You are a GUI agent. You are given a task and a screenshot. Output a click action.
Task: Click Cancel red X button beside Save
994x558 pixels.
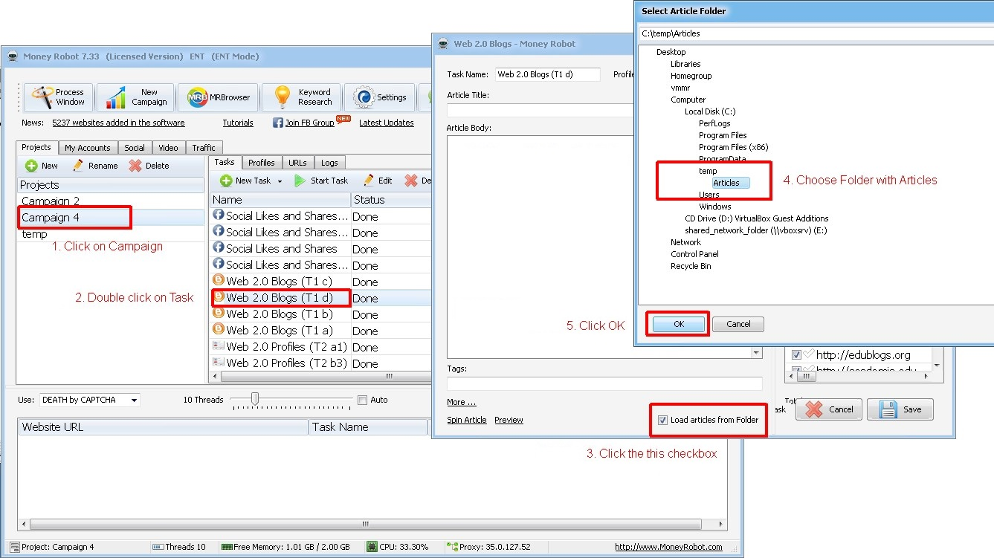[829, 409]
